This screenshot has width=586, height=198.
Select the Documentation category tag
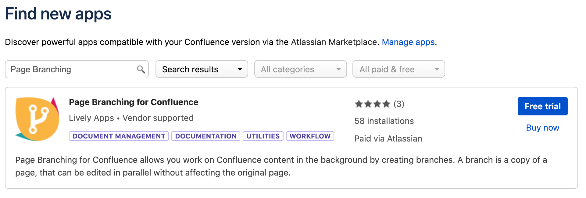point(206,136)
